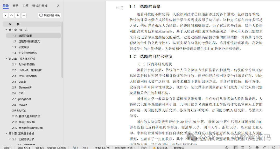This screenshot has height=149, width=280.
Task: Click the minus button to demote heading level
Action: (x=24, y=15)
